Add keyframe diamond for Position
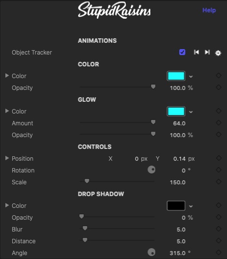The height and width of the screenshot is (259, 227). coord(219,158)
